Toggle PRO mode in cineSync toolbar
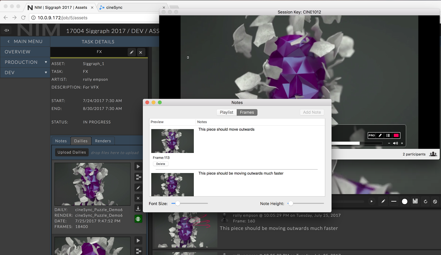The height and width of the screenshot is (255, 441). pyautogui.click(x=372, y=135)
